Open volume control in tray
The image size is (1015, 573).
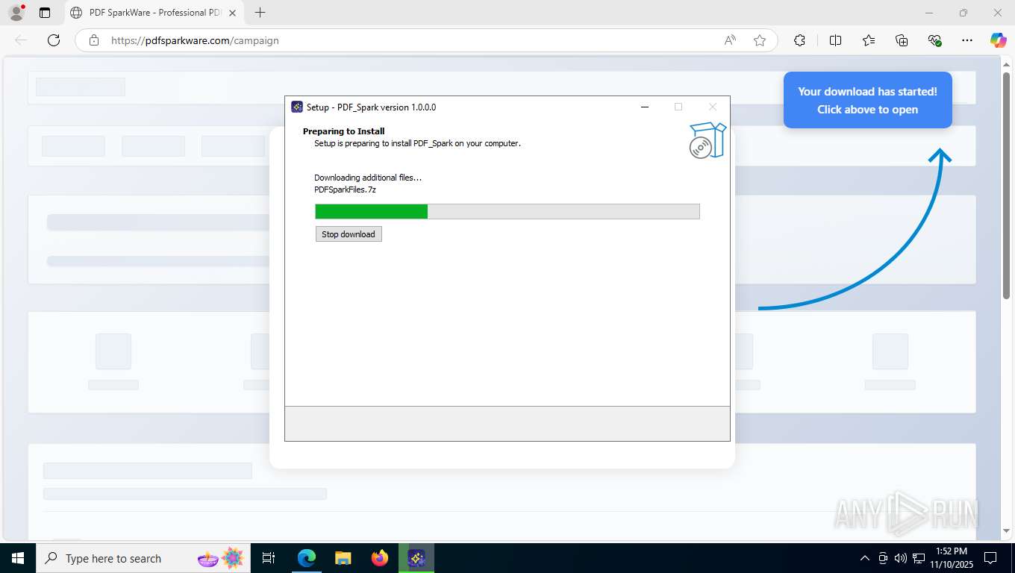pos(900,558)
